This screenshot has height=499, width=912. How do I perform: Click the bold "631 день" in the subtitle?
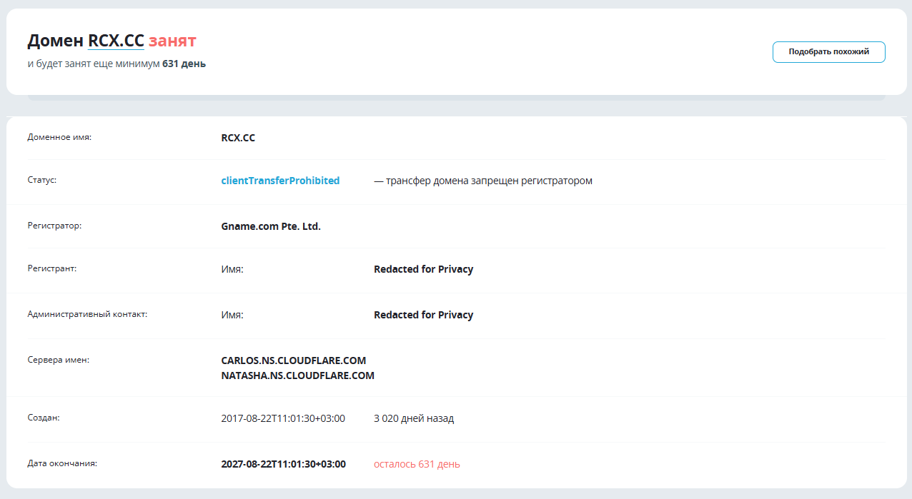184,64
